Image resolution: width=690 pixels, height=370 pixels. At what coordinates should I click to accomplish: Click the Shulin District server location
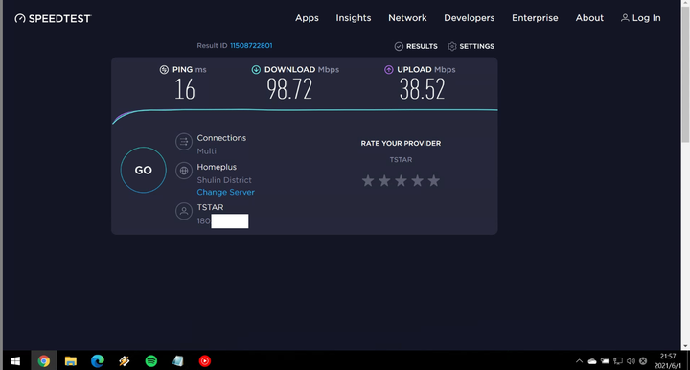pos(224,180)
